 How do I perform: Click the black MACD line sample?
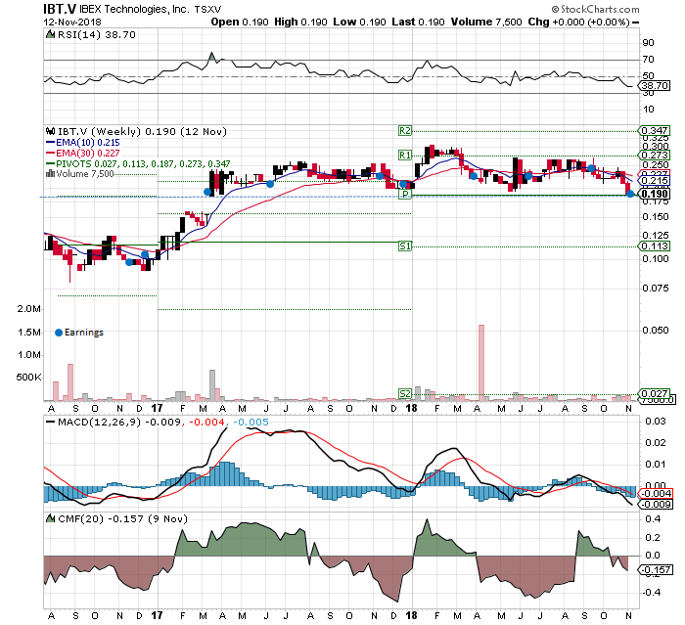click(51, 422)
